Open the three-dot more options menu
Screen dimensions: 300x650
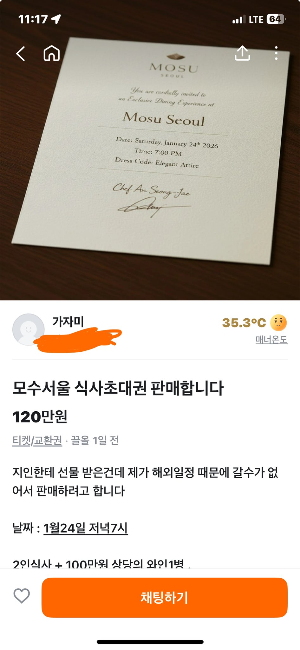tap(276, 53)
